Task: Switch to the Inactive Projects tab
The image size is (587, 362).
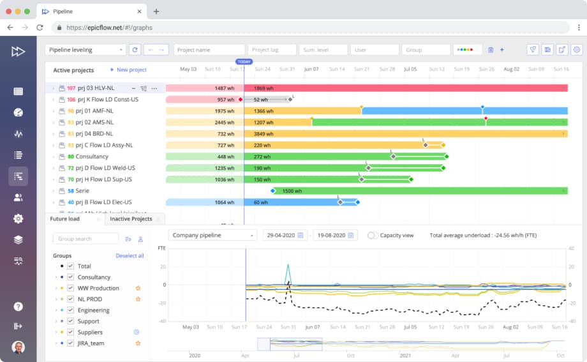Action: click(x=131, y=219)
